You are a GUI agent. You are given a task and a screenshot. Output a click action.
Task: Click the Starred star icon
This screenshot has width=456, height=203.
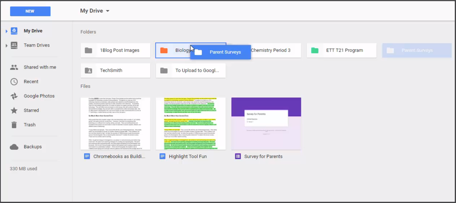(x=14, y=110)
